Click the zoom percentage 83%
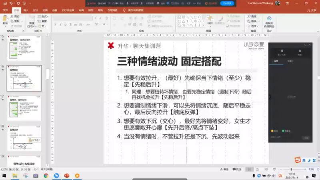Image resolution: width=320 pixels, height=180 pixels. pos(311,169)
